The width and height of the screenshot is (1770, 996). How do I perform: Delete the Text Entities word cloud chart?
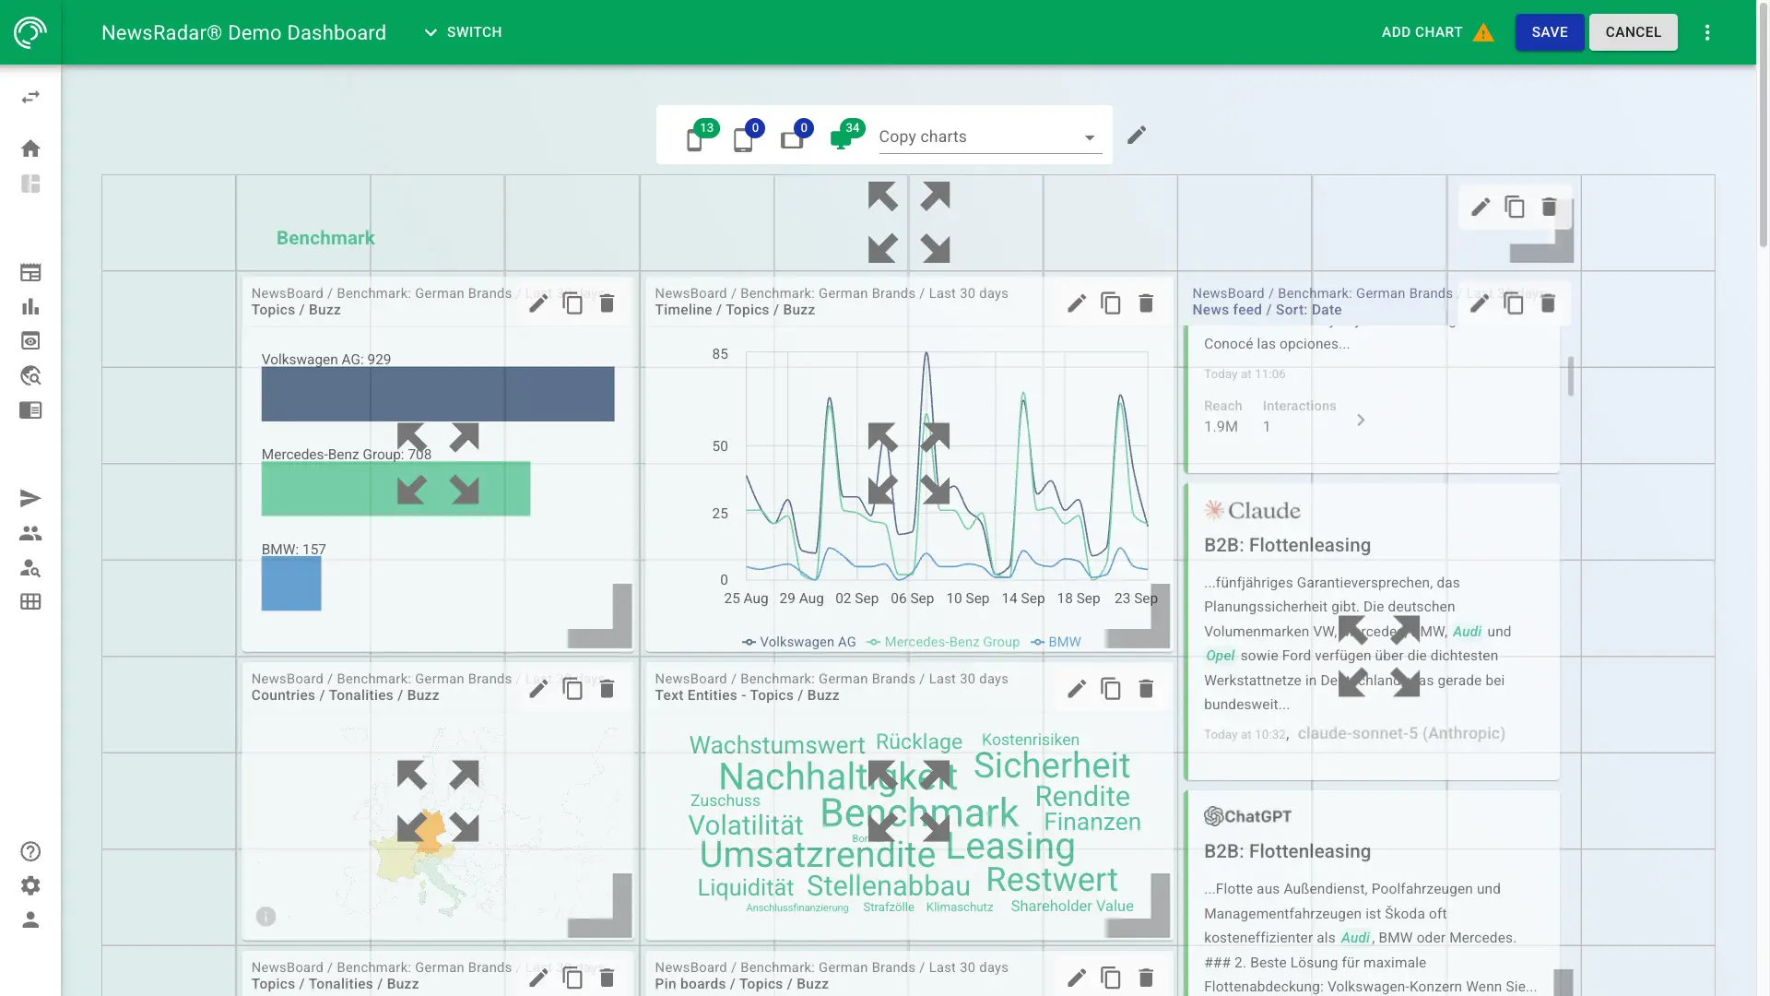coord(1146,689)
